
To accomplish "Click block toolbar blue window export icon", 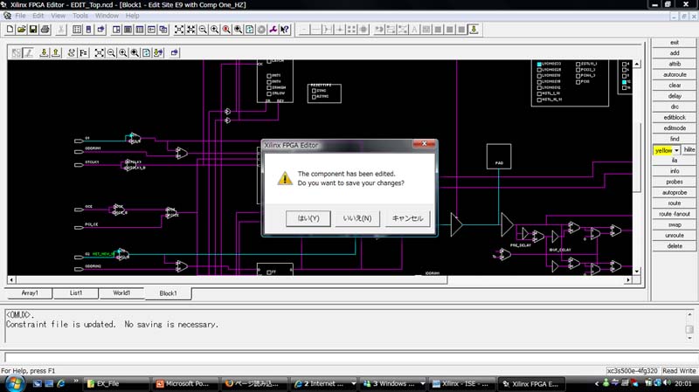I will pos(174,53).
